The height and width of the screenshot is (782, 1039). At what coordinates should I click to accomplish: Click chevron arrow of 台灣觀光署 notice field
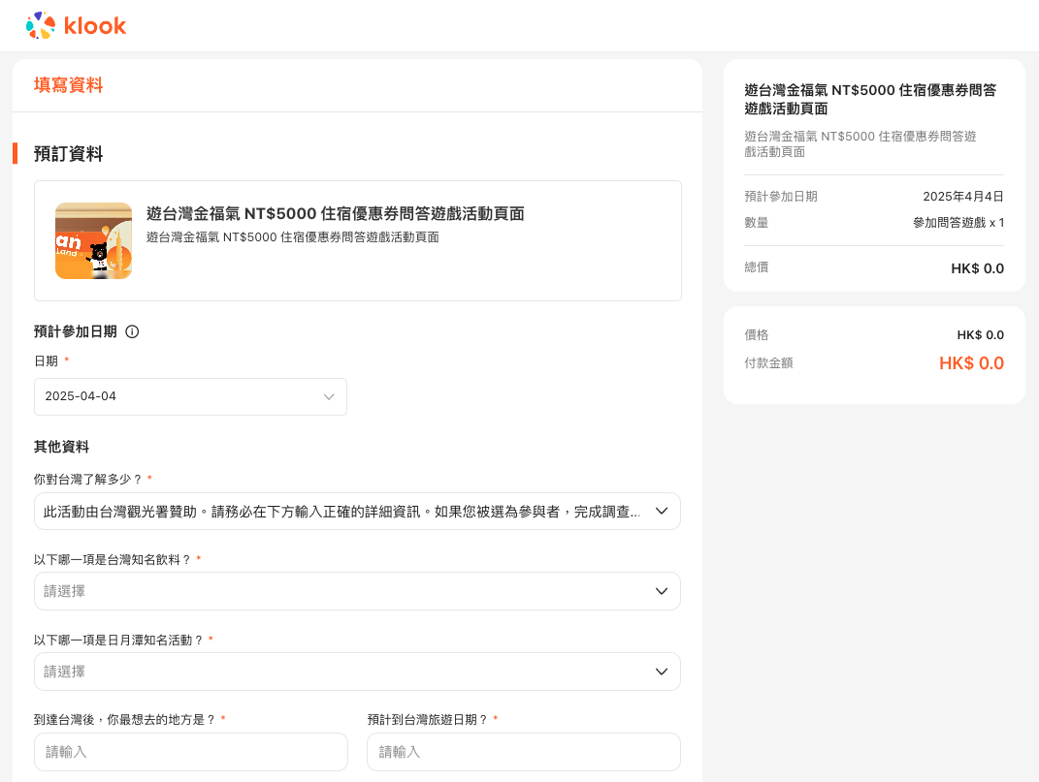[662, 512]
